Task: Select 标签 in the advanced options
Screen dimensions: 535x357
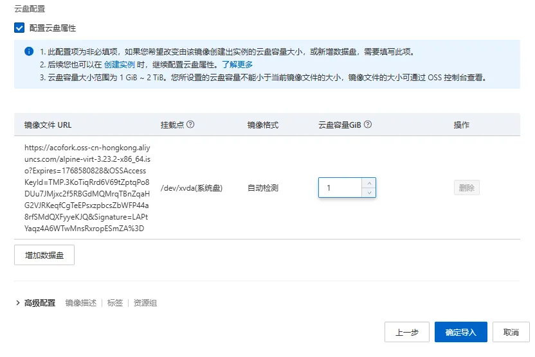Action: (115, 303)
